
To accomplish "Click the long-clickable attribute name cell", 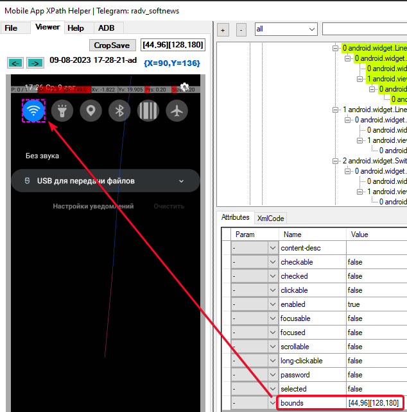I will tap(312, 361).
